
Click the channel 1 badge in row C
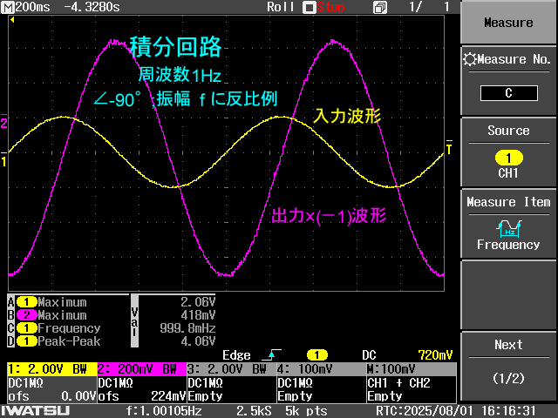pyautogui.click(x=26, y=328)
